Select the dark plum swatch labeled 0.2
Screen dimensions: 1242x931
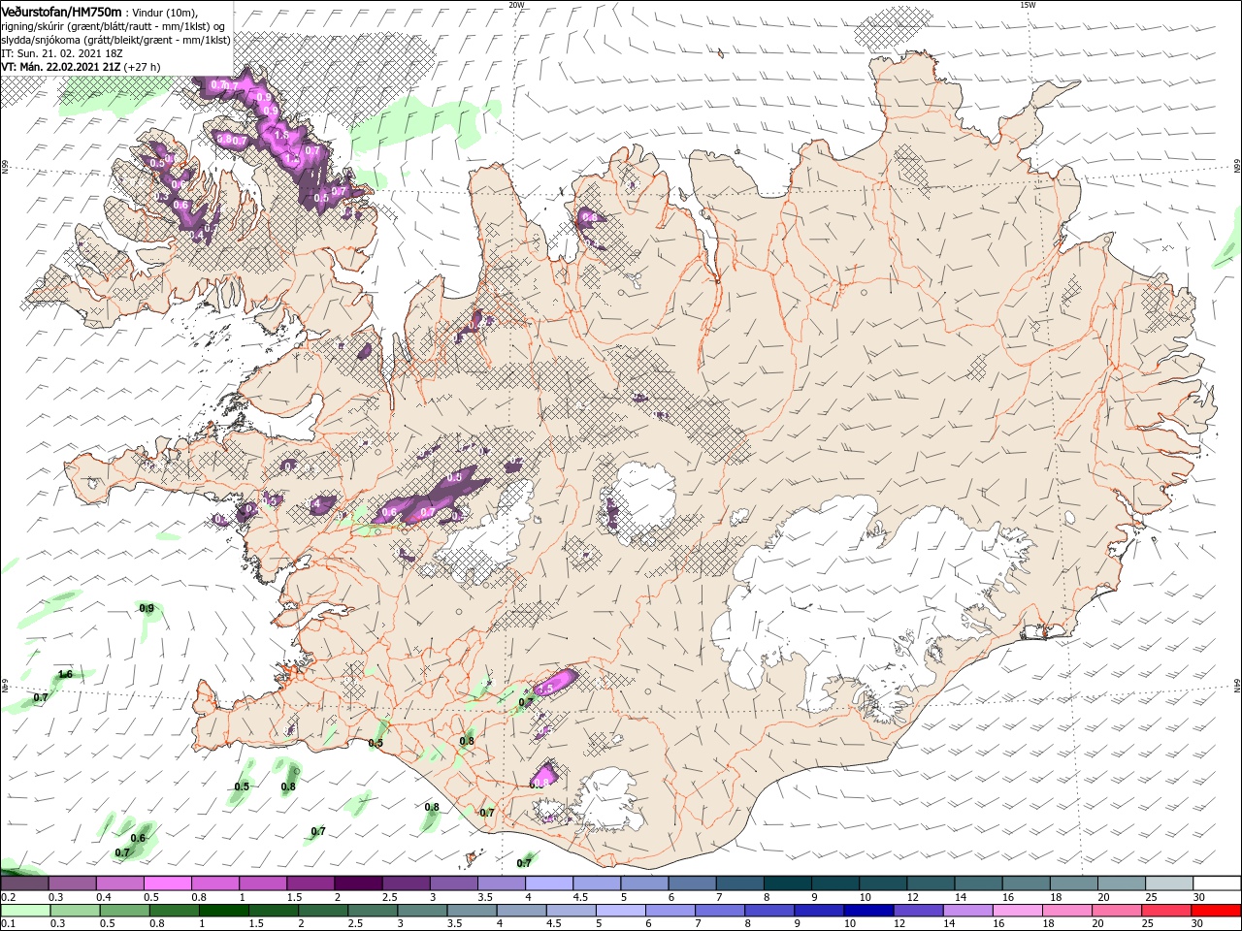coord(24,883)
